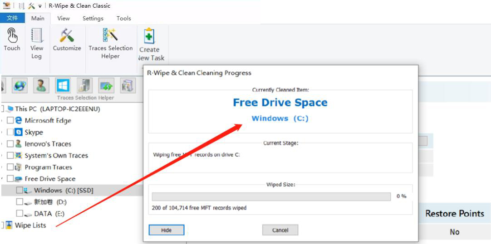Check the System's Own Traces checkbox
Viewport: 491px width, 244px height.
point(10,155)
